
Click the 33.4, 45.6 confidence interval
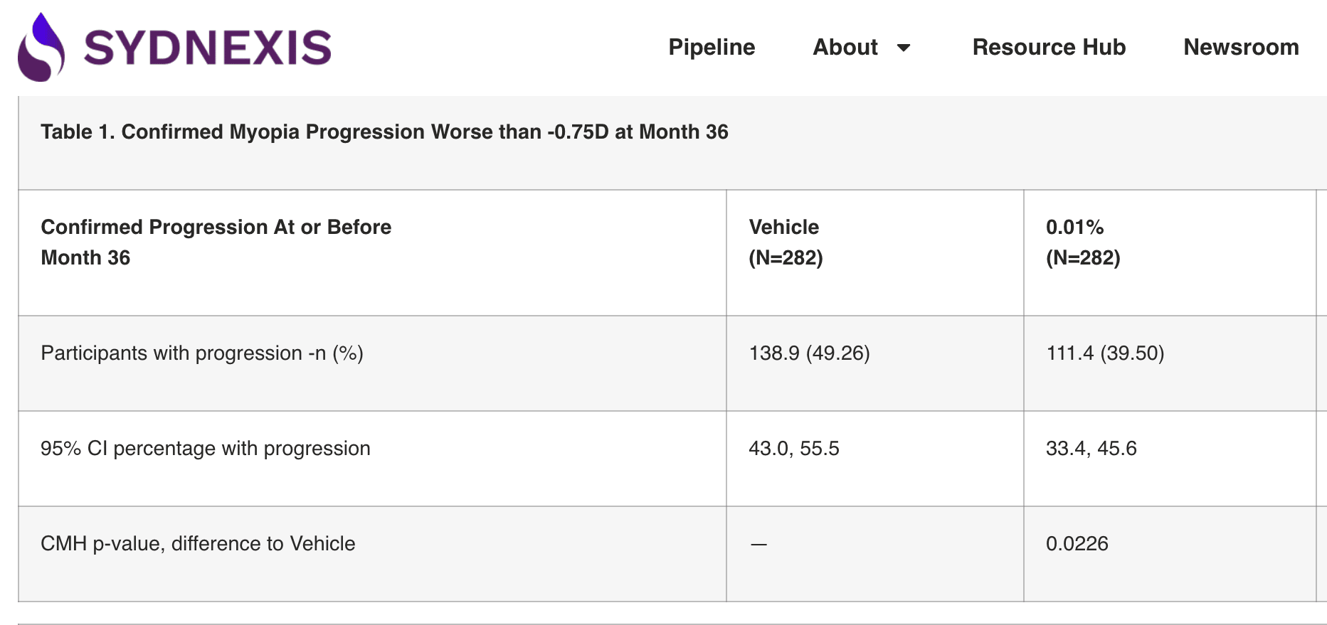(x=1091, y=448)
